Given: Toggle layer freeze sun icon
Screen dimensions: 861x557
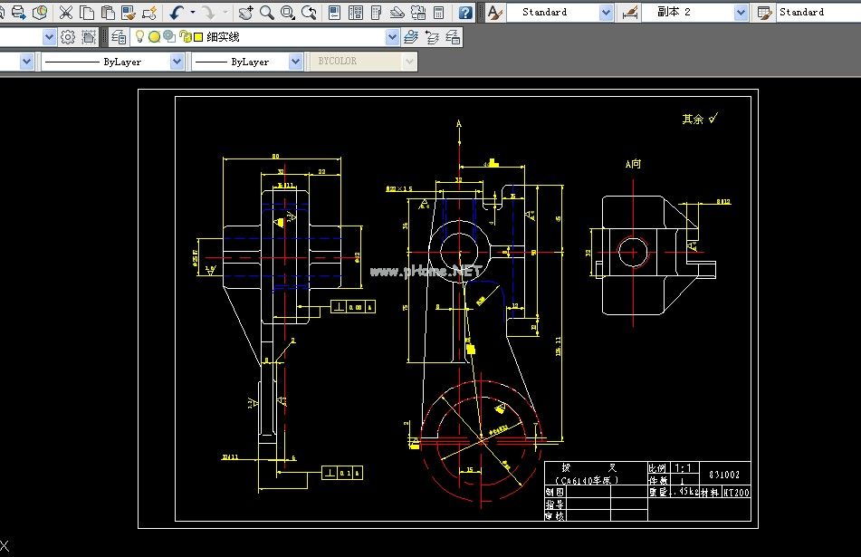Looking at the screenshot, I should pyautogui.click(x=154, y=37).
